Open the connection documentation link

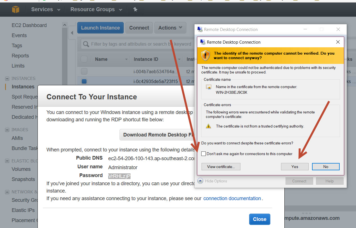pos(232,198)
